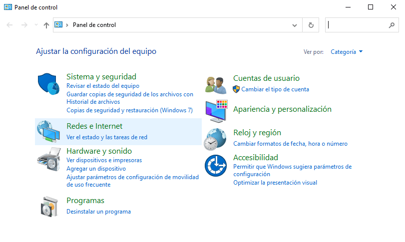Click the Programas disc box icon
The height and width of the screenshot is (242, 405).
pos(49,207)
